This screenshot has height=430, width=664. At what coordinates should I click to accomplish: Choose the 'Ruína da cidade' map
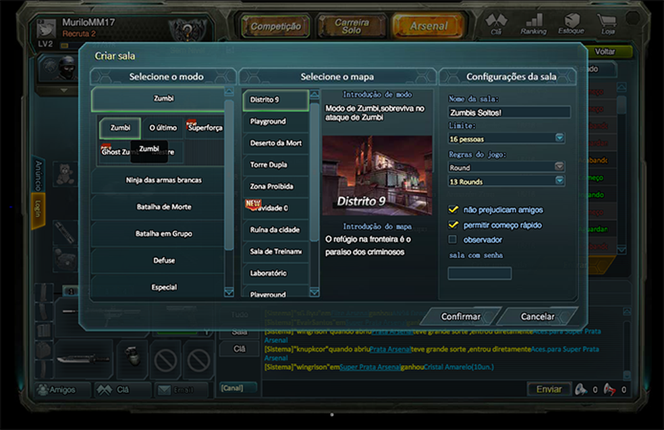coord(276,230)
